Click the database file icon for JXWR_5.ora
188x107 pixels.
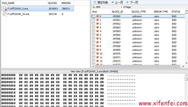(x=5, y=8)
